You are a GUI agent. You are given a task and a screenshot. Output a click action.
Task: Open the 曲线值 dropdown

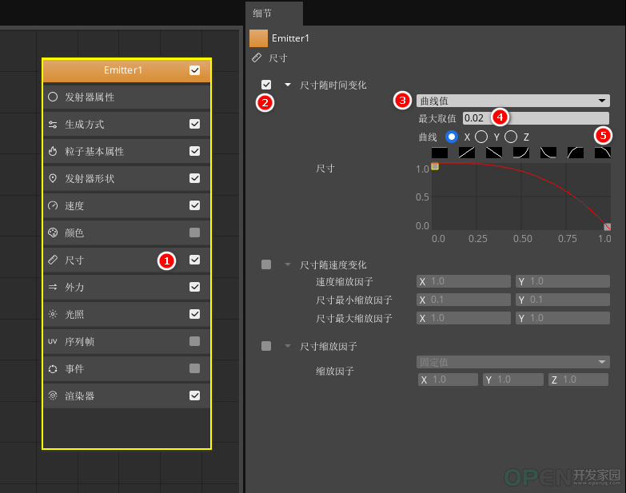coord(513,101)
